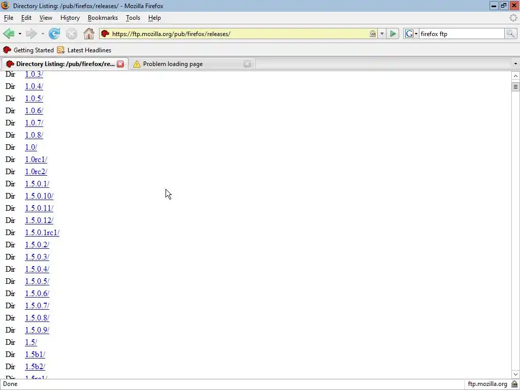The width and height of the screenshot is (520, 390).
Task: Open the 1.5.0.8/ directory link
Action: point(37,318)
